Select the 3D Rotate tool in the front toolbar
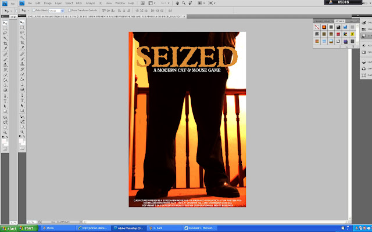Screen dimensions: 372x232 pos(22,117)
